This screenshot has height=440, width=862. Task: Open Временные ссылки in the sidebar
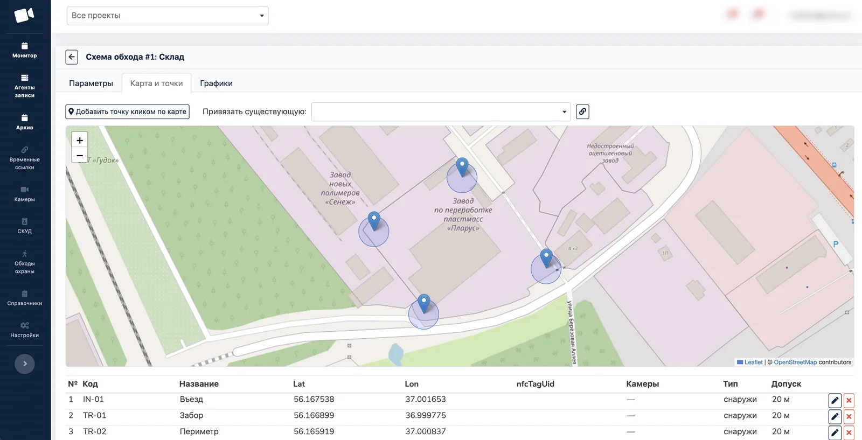[x=25, y=158]
